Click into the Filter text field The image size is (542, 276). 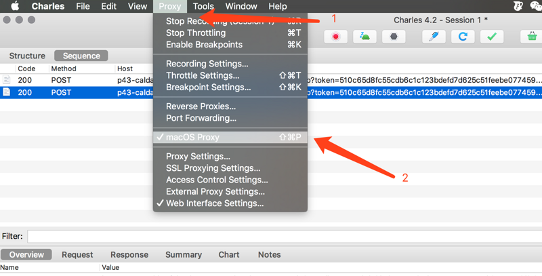click(x=285, y=236)
